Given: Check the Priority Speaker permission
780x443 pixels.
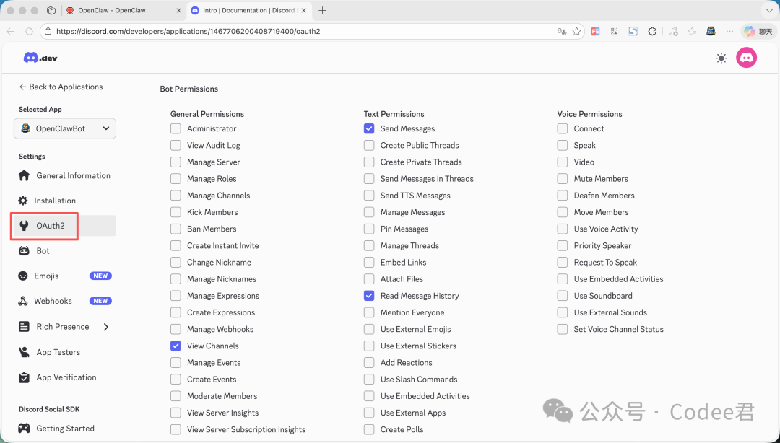Looking at the screenshot, I should coord(563,245).
